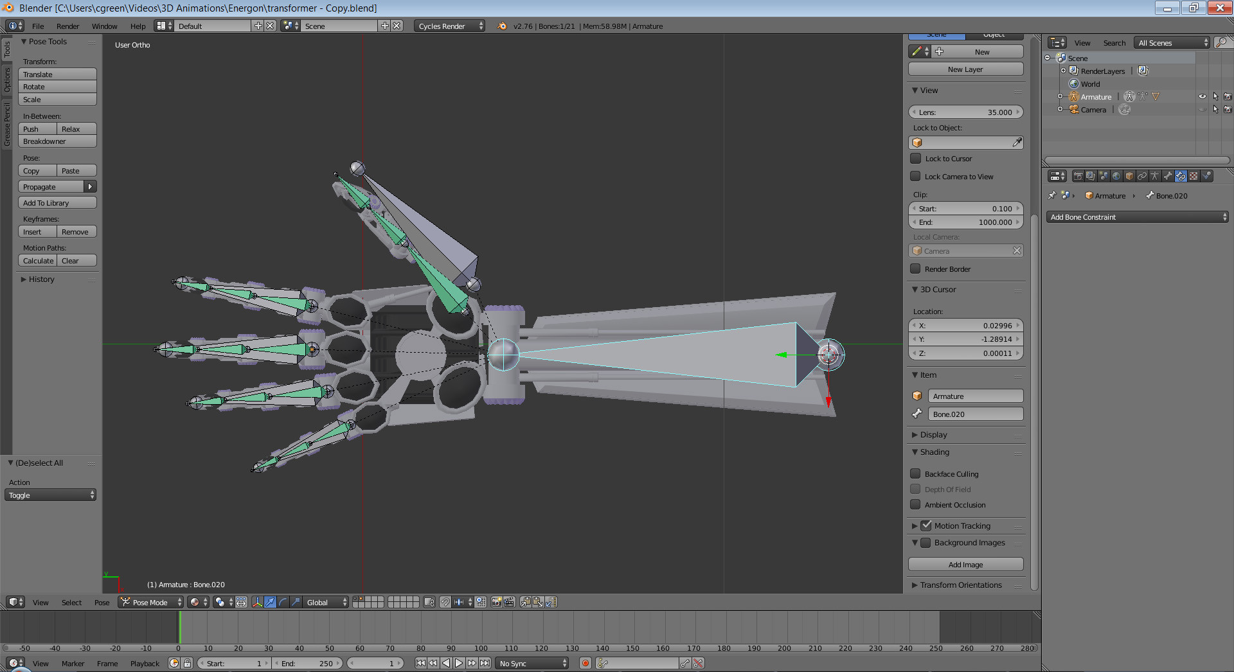Enable the 3D manipulator translate icon

[x=269, y=602]
